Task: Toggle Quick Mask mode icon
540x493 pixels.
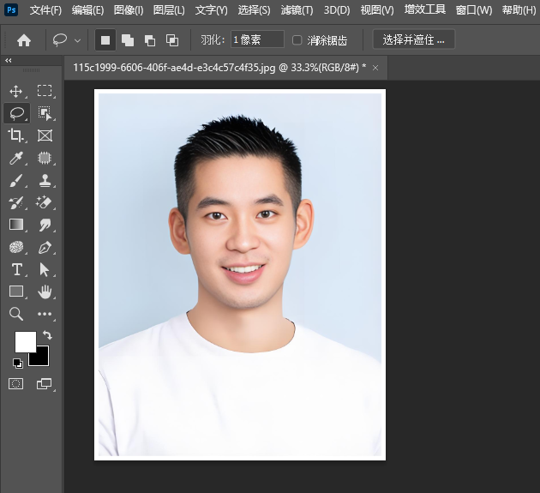Action: pos(15,383)
